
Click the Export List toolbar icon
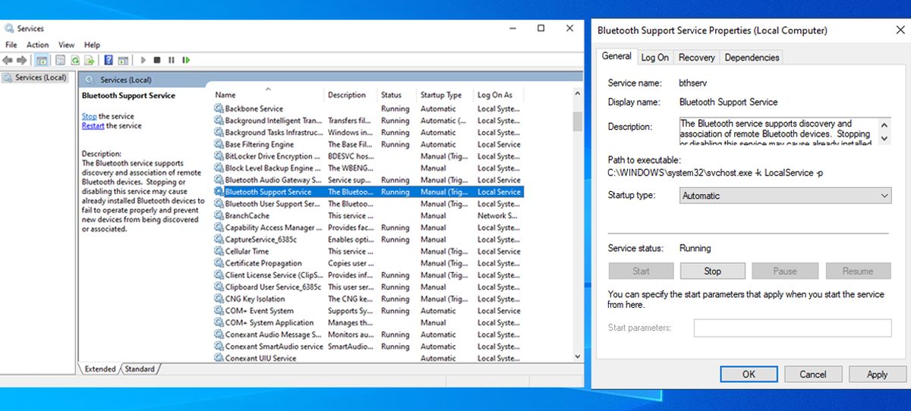click(x=90, y=60)
